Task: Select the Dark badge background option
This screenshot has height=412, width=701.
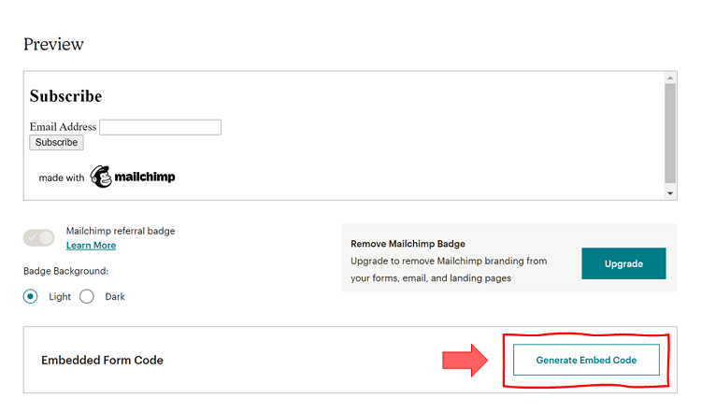Action: coord(87,296)
